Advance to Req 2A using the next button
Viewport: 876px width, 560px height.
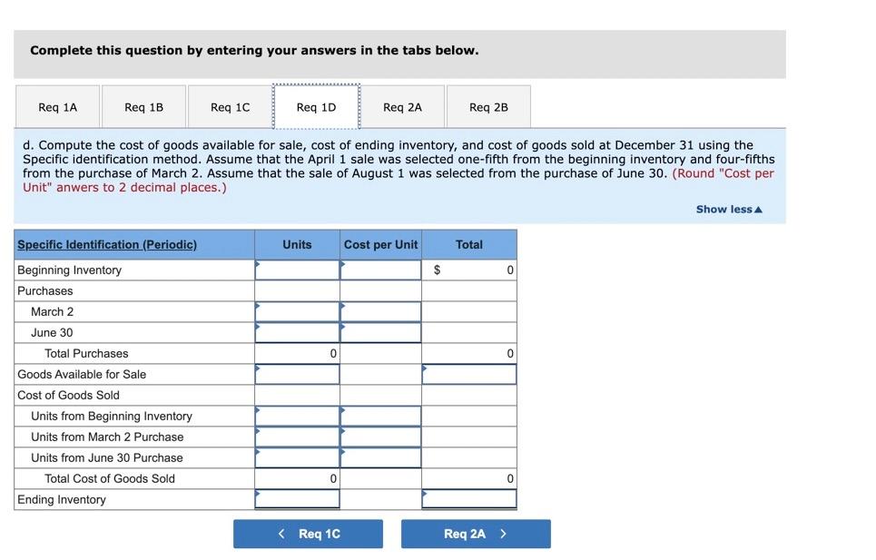pyautogui.click(x=476, y=534)
